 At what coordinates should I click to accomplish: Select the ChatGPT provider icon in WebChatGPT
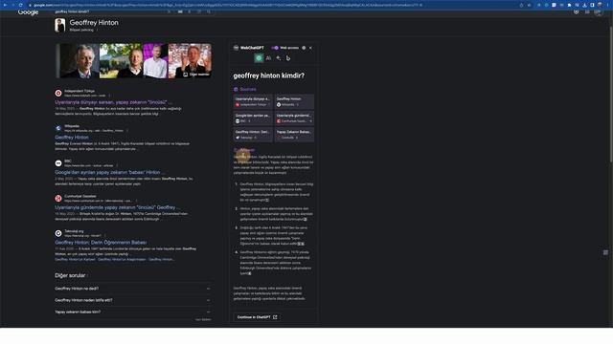pos(259,58)
